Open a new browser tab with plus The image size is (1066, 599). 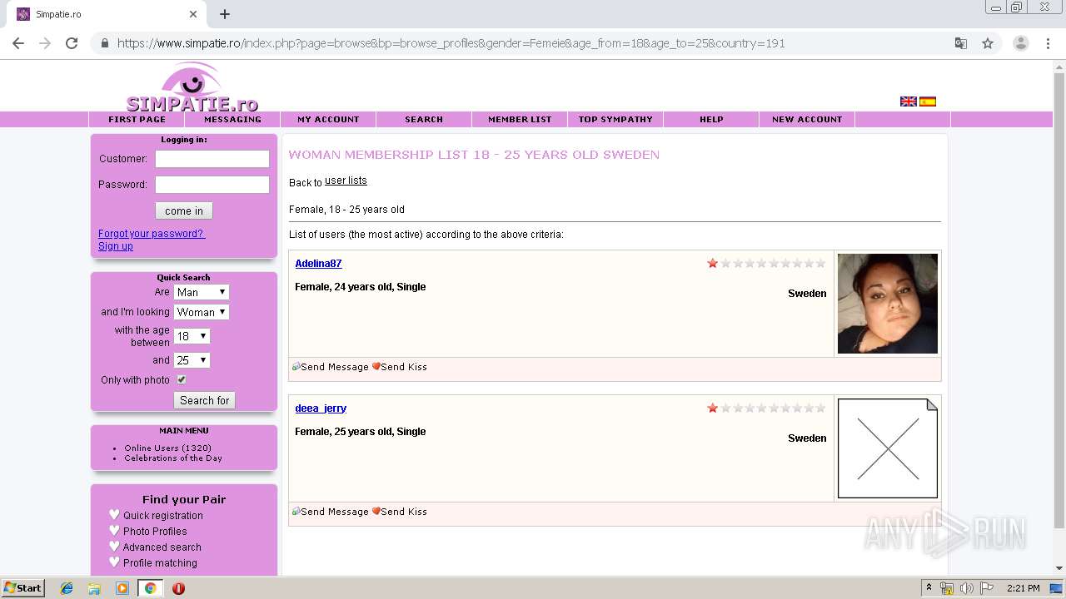[225, 14]
